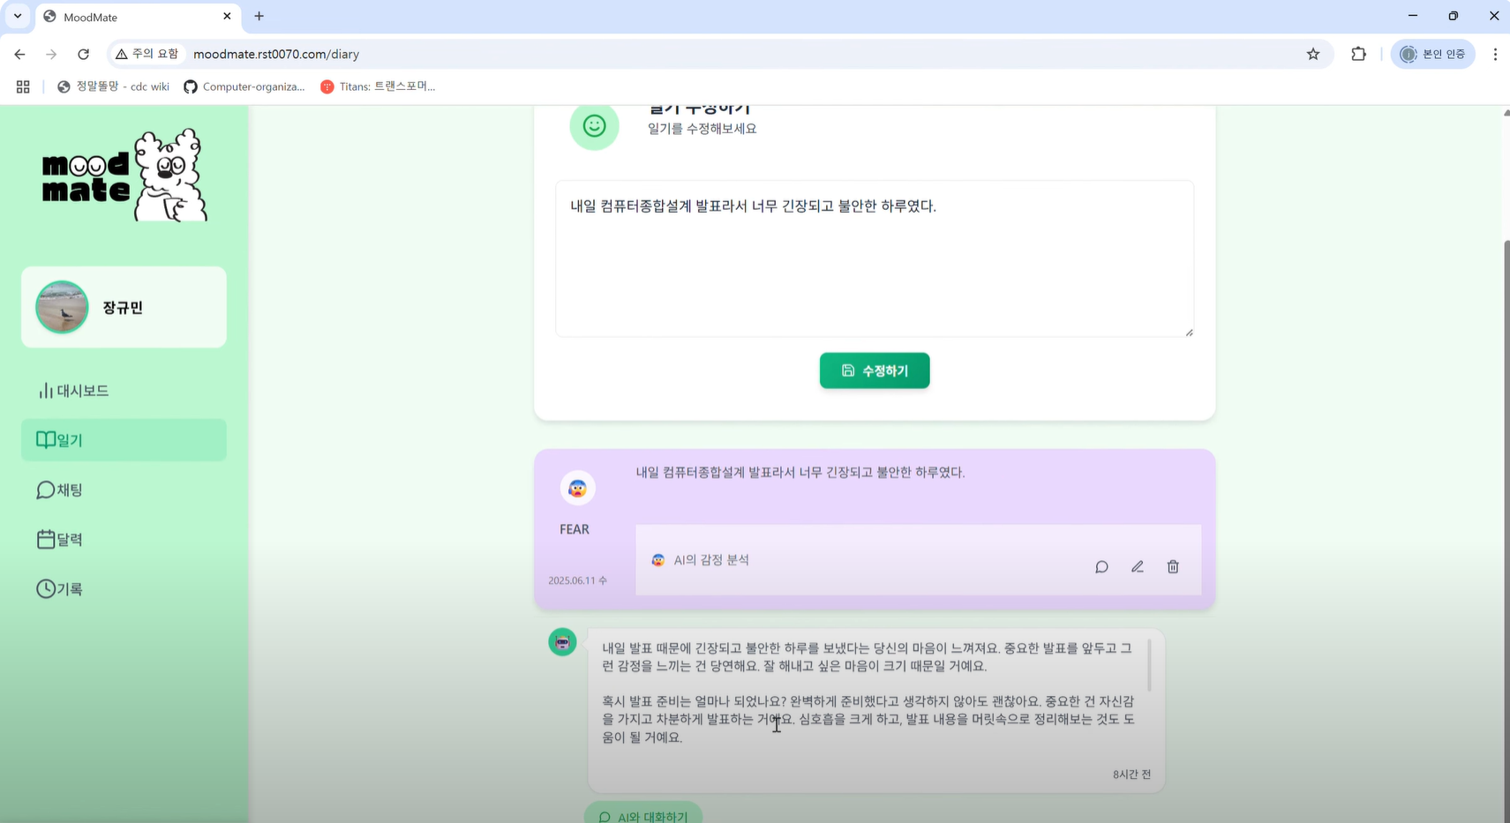Viewport: 1510px width, 823px height.
Task: Bookmark this page with the star icon
Action: 1313,54
